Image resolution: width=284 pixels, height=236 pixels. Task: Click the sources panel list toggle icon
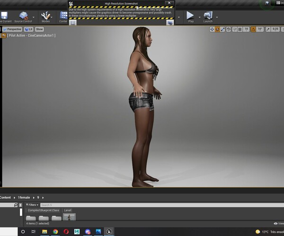tap(20, 205)
